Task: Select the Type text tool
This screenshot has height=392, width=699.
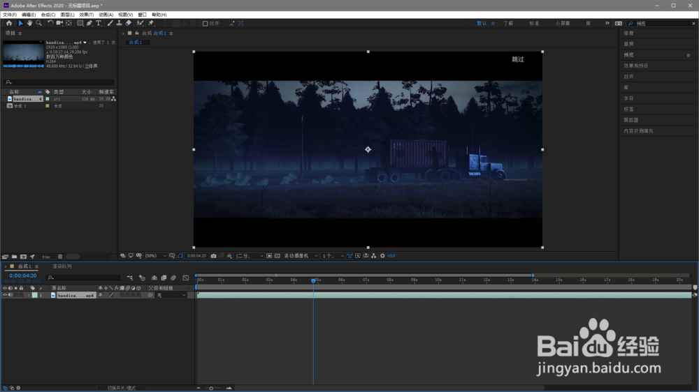Action: click(99, 23)
